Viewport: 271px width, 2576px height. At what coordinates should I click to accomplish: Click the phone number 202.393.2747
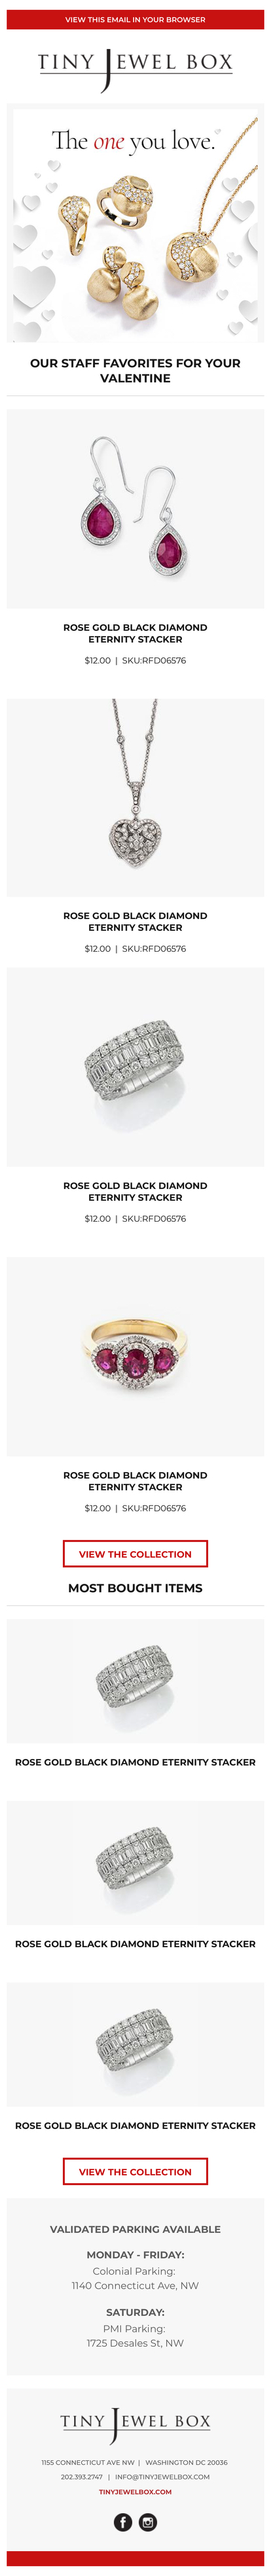82,2477
